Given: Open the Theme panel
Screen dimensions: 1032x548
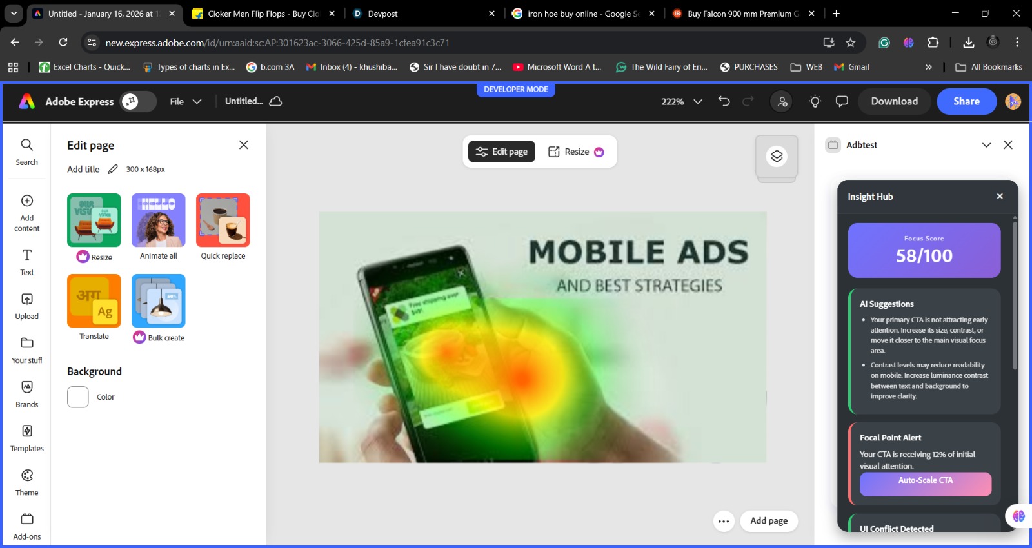Looking at the screenshot, I should pyautogui.click(x=26, y=482).
